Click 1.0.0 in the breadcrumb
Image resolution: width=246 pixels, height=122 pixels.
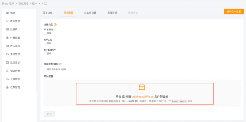pos(44,3)
